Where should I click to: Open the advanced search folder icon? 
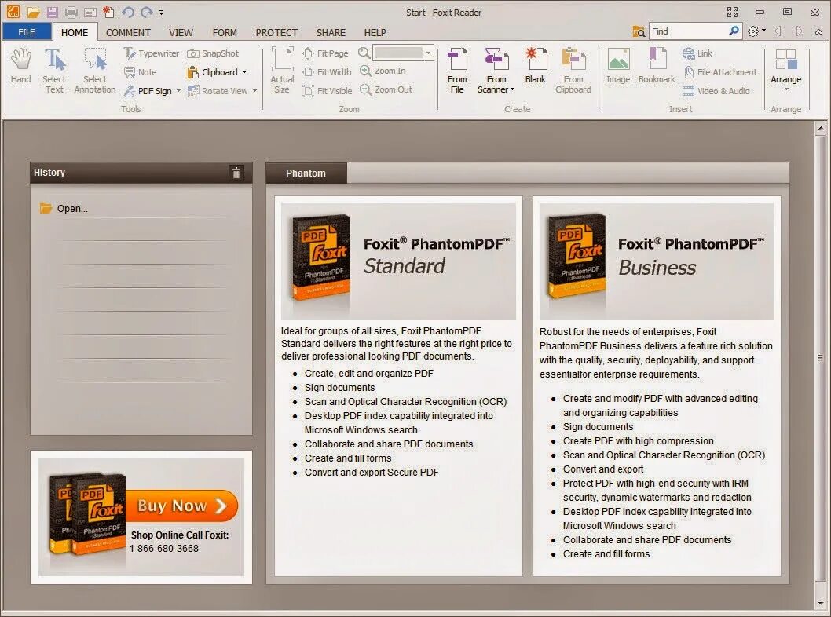coord(639,31)
